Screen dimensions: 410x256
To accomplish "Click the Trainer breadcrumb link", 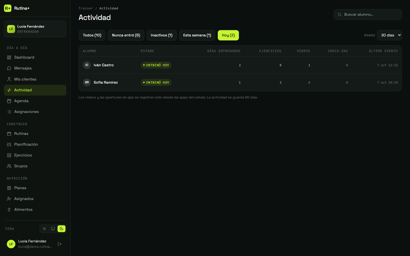I will 86,8.
